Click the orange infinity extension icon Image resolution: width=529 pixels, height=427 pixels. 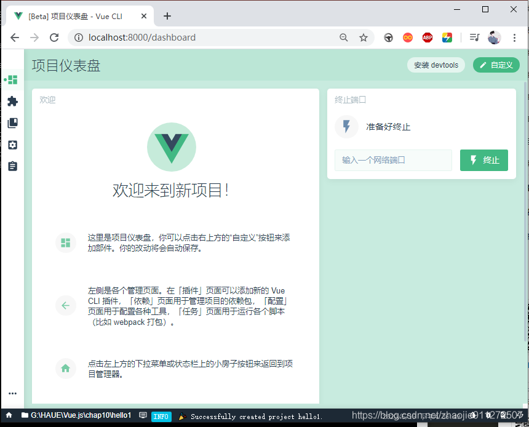[408, 38]
